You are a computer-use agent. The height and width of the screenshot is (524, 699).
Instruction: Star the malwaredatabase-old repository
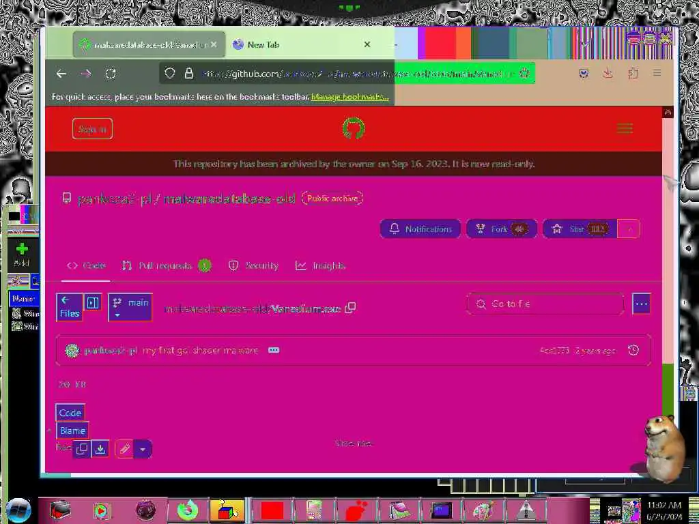click(x=580, y=229)
